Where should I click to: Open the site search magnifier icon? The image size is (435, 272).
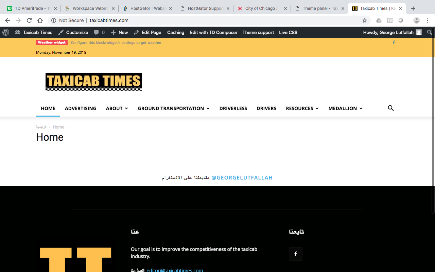pyautogui.click(x=391, y=108)
